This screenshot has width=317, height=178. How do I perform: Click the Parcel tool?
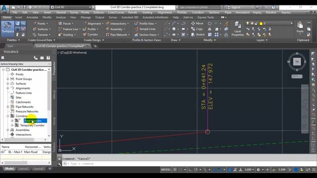tap(65, 23)
